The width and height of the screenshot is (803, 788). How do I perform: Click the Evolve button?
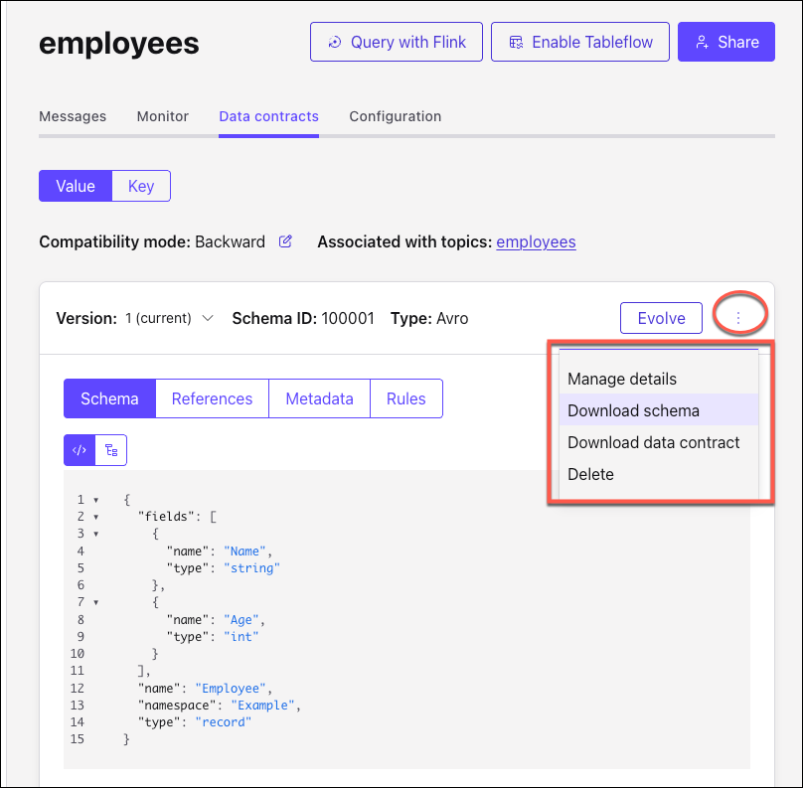pyautogui.click(x=661, y=318)
